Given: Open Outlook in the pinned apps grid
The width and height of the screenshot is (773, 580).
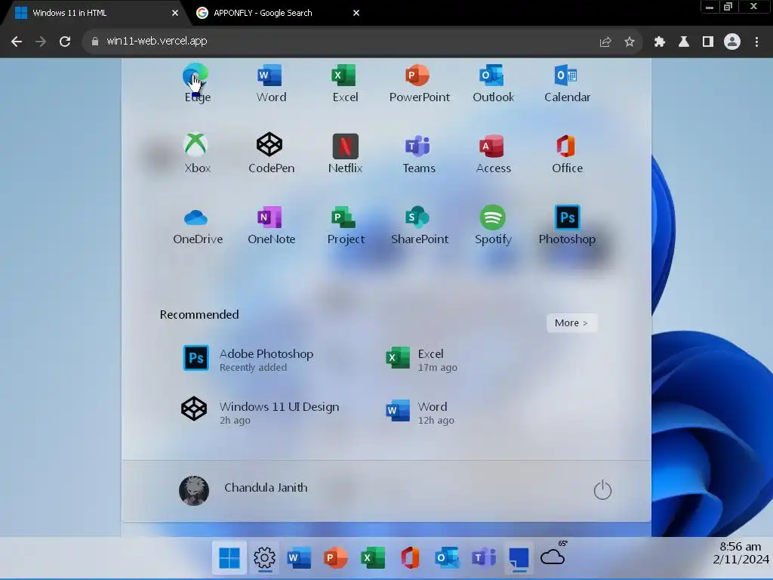Looking at the screenshot, I should (x=493, y=82).
